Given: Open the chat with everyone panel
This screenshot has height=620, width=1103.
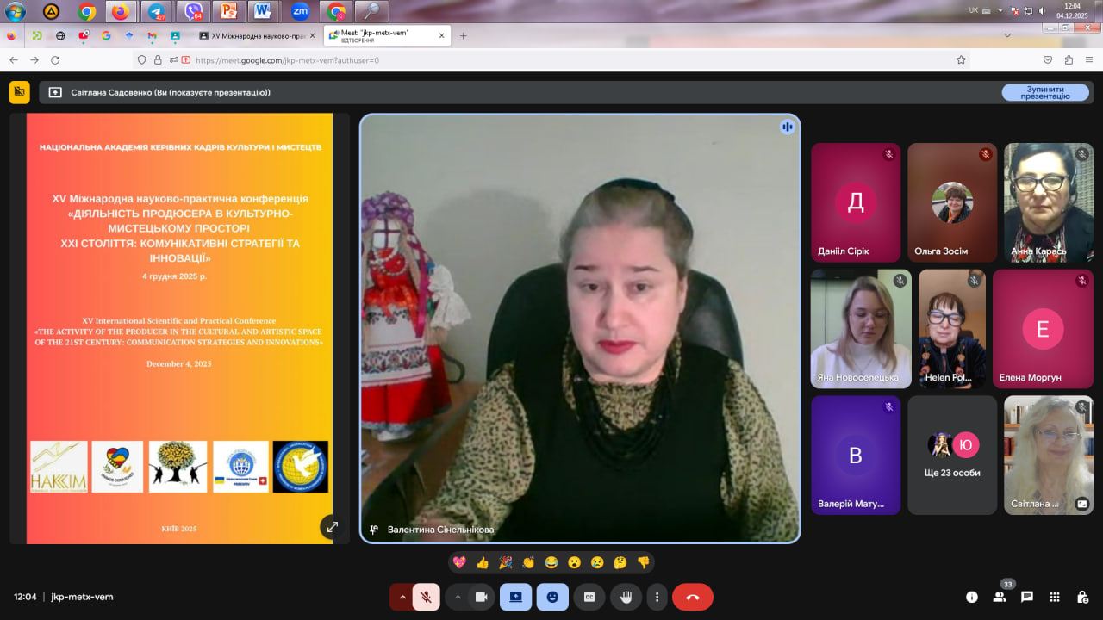Looking at the screenshot, I should tap(1027, 597).
